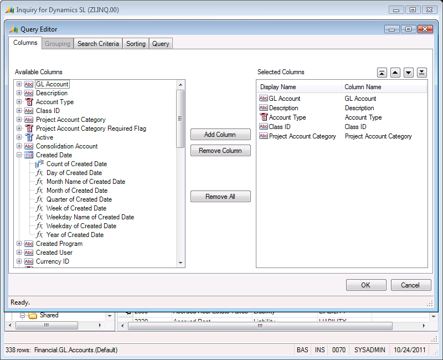Click the move-to-bottom arrow button

point(422,73)
